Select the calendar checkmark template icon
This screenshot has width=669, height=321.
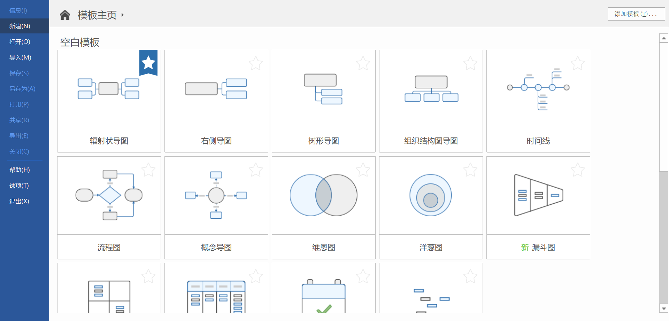(x=324, y=296)
